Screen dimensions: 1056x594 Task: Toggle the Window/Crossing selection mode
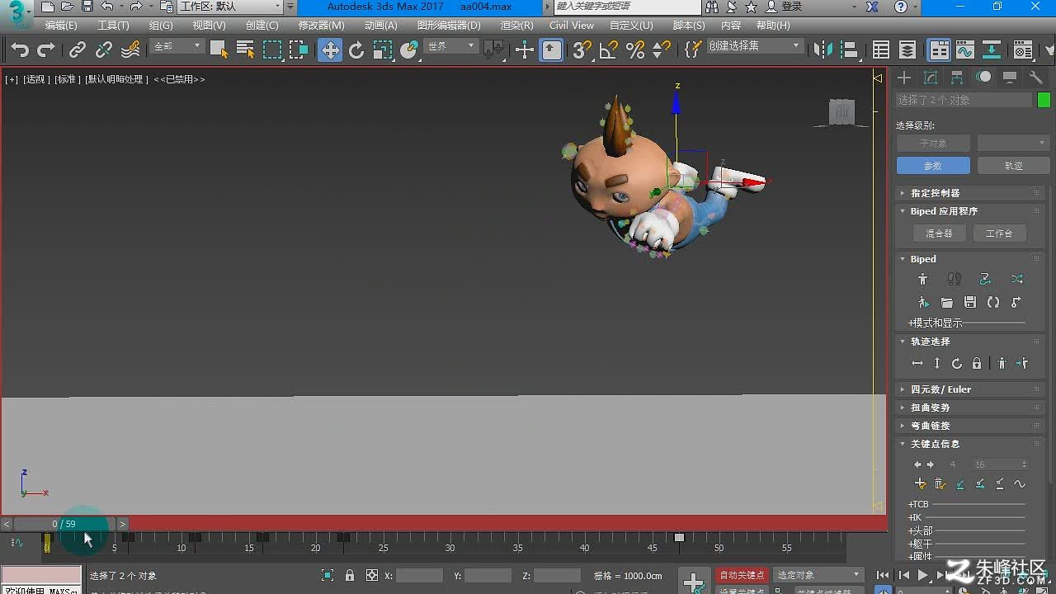click(x=299, y=50)
